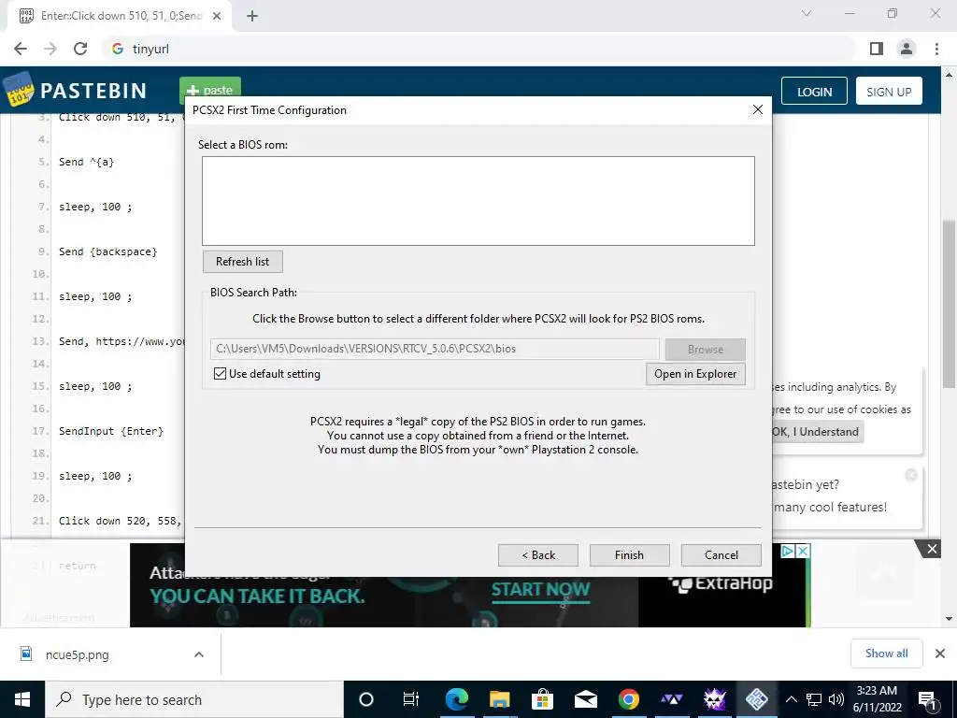Click page scrollbar up arrow
Screen dimensions: 957x718
pyautogui.click(x=950, y=75)
